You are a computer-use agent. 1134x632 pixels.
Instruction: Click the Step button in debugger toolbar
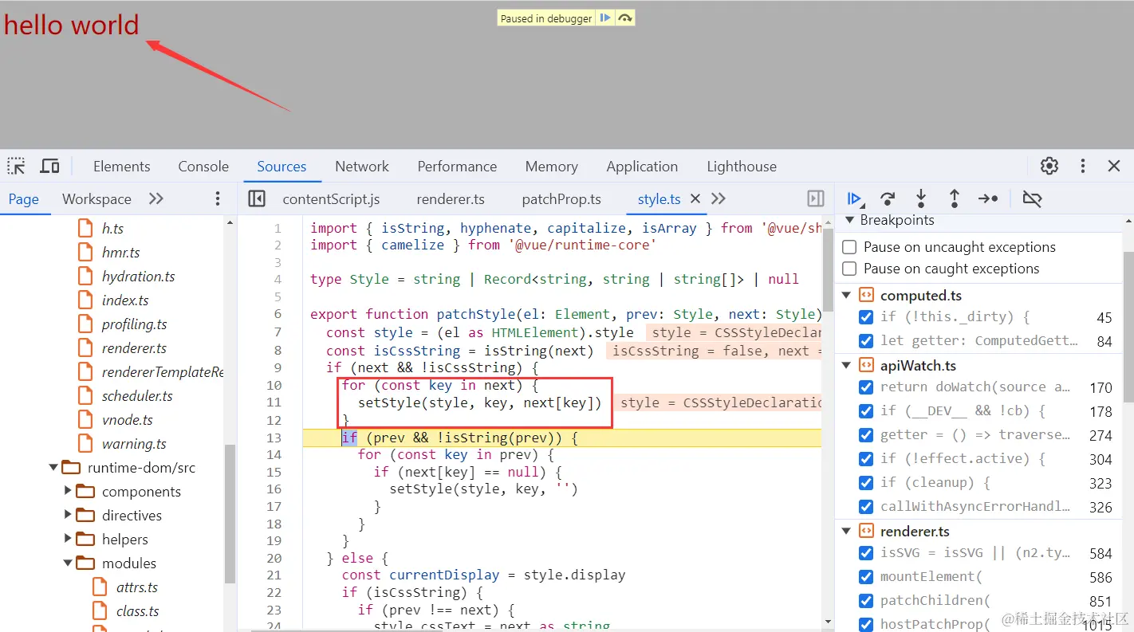pyautogui.click(x=988, y=198)
